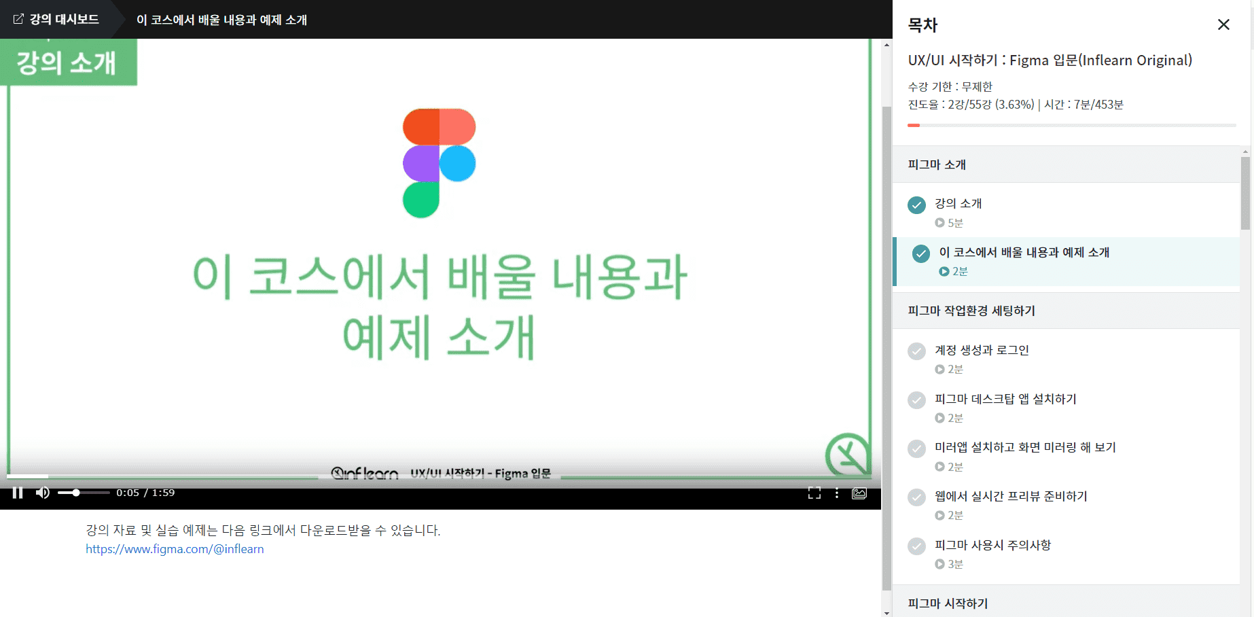Click the play icon under 웹에서 실시간 프리뷰 준비하기
The image size is (1254, 617).
click(x=939, y=516)
